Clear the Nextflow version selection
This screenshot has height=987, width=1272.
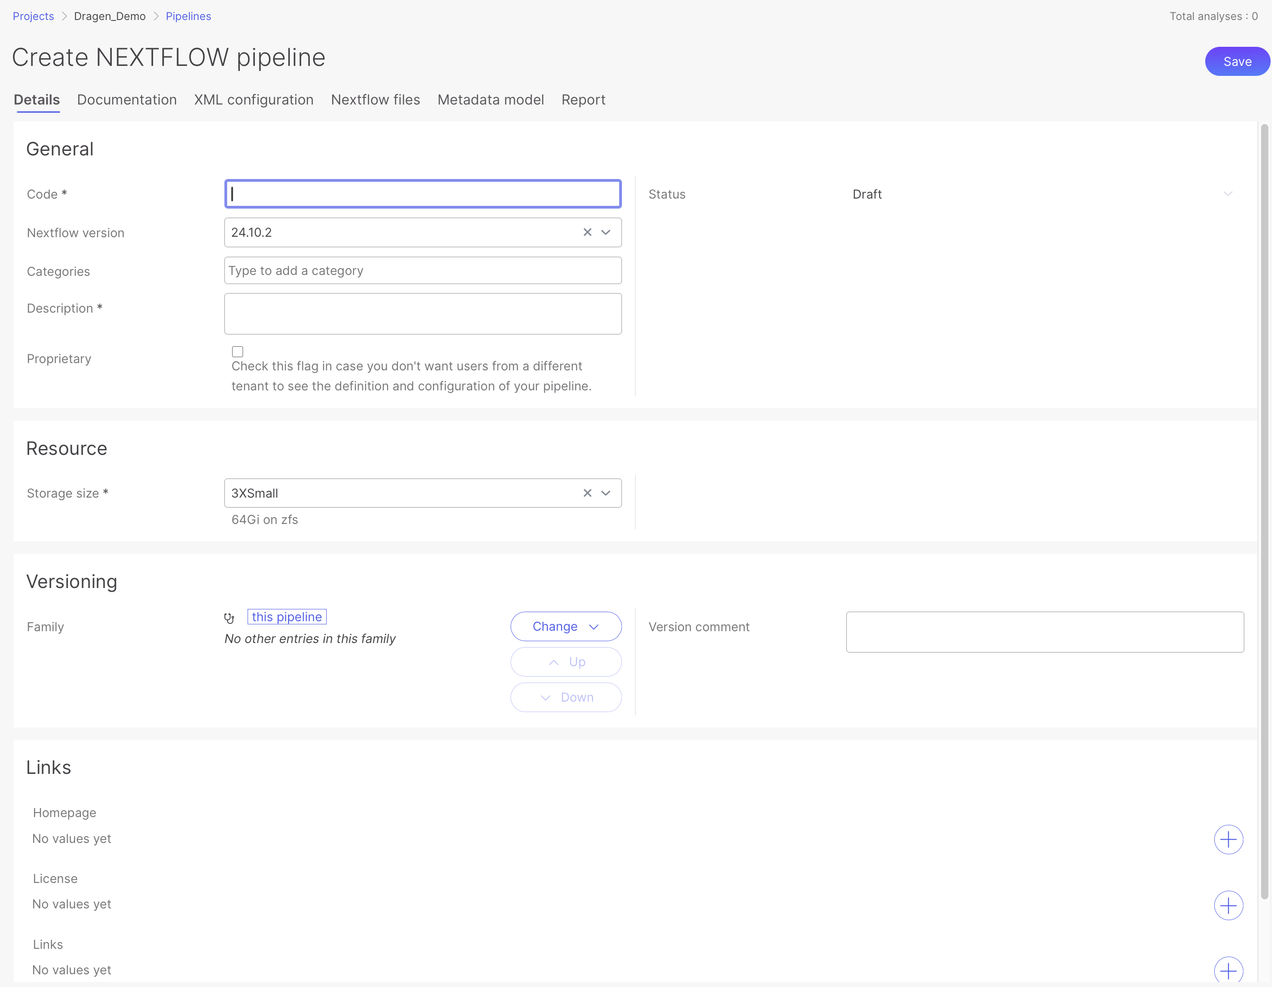click(587, 233)
